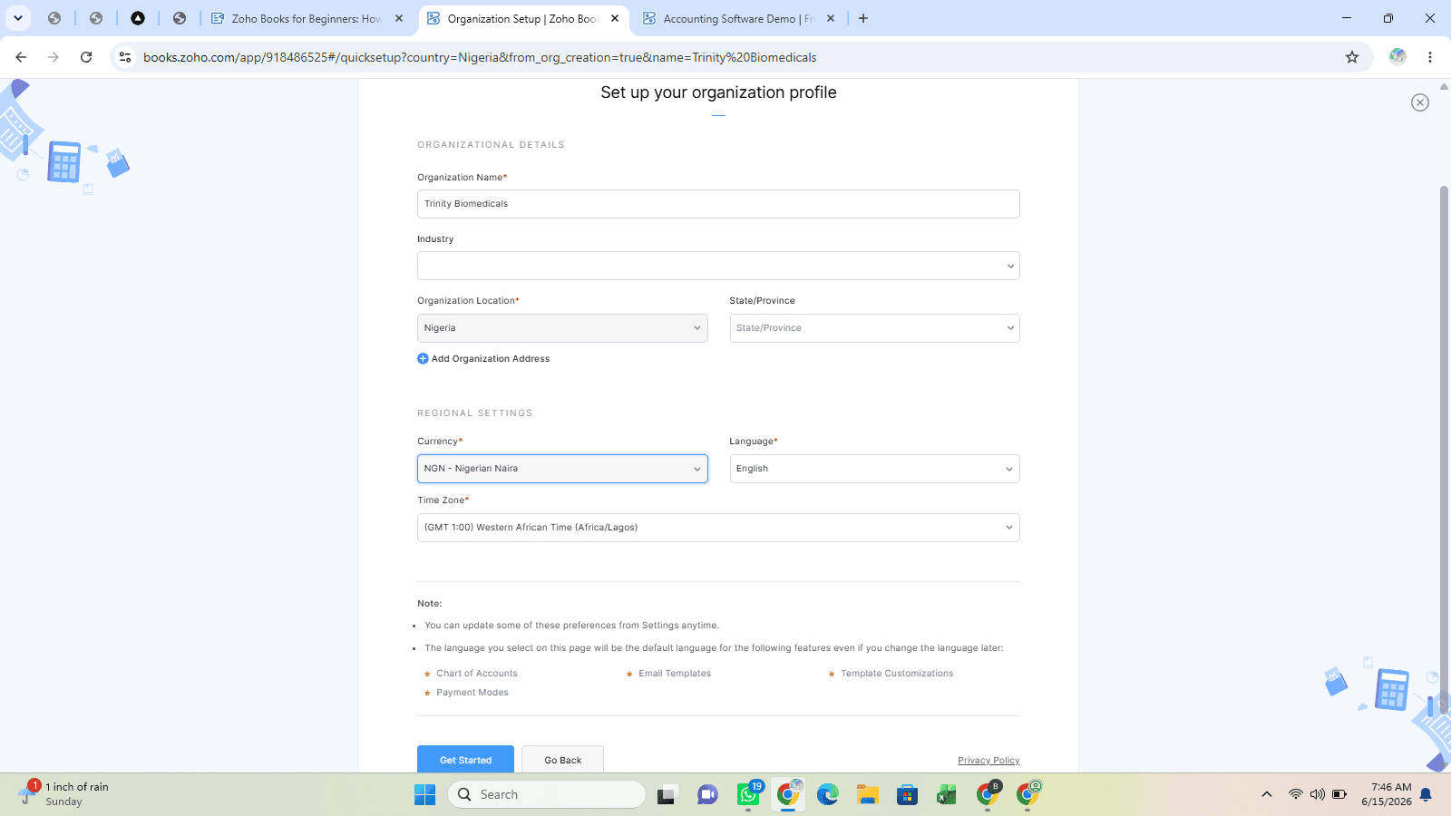Open Microsoft Edge from taskbar
Image resolution: width=1451 pixels, height=816 pixels.
[x=828, y=795]
